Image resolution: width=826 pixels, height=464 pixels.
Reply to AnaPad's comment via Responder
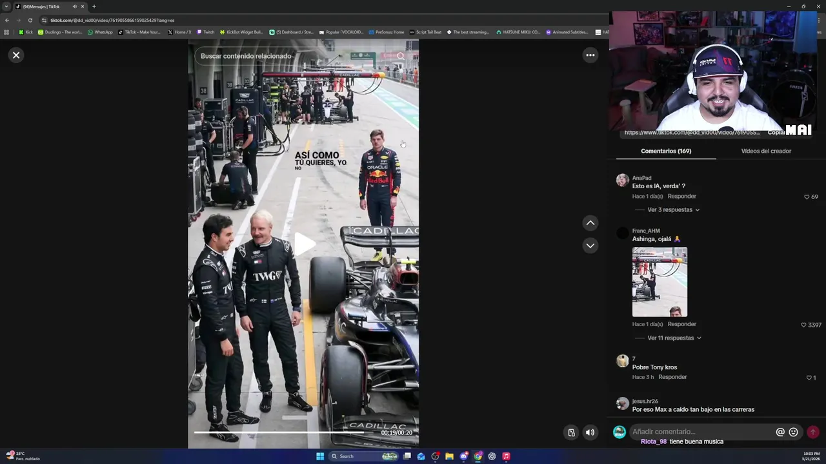[681, 196]
